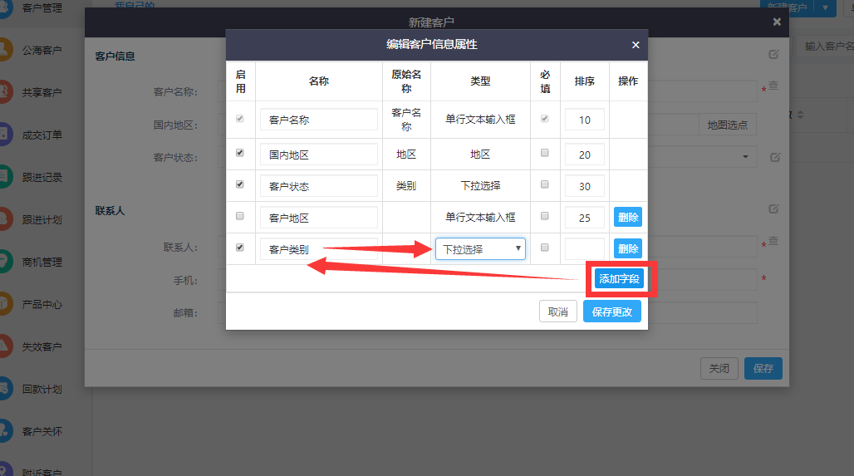Toggle 启用 checkbox for 客户类别 row
The width and height of the screenshot is (854, 476).
239,248
